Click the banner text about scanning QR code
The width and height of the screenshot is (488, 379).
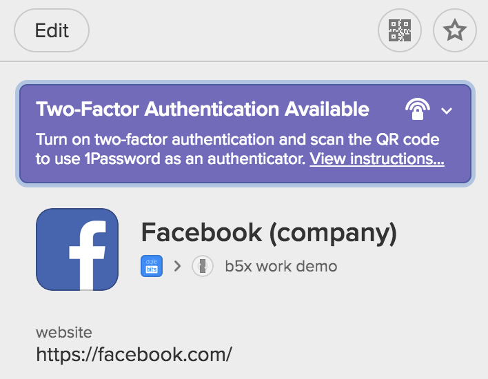240,149
